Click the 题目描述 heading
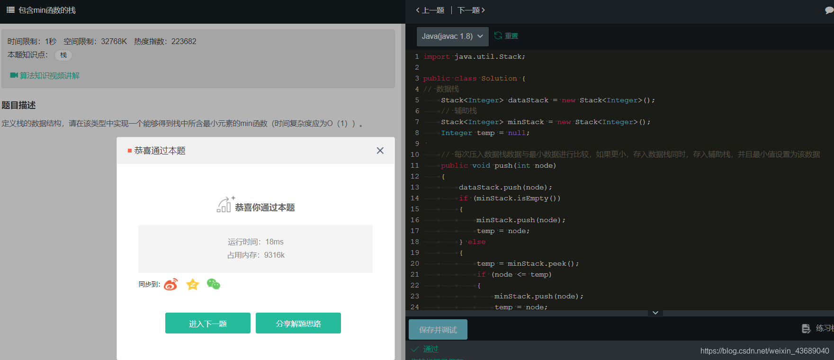Screen dimensions: 834x360 (x=19, y=105)
